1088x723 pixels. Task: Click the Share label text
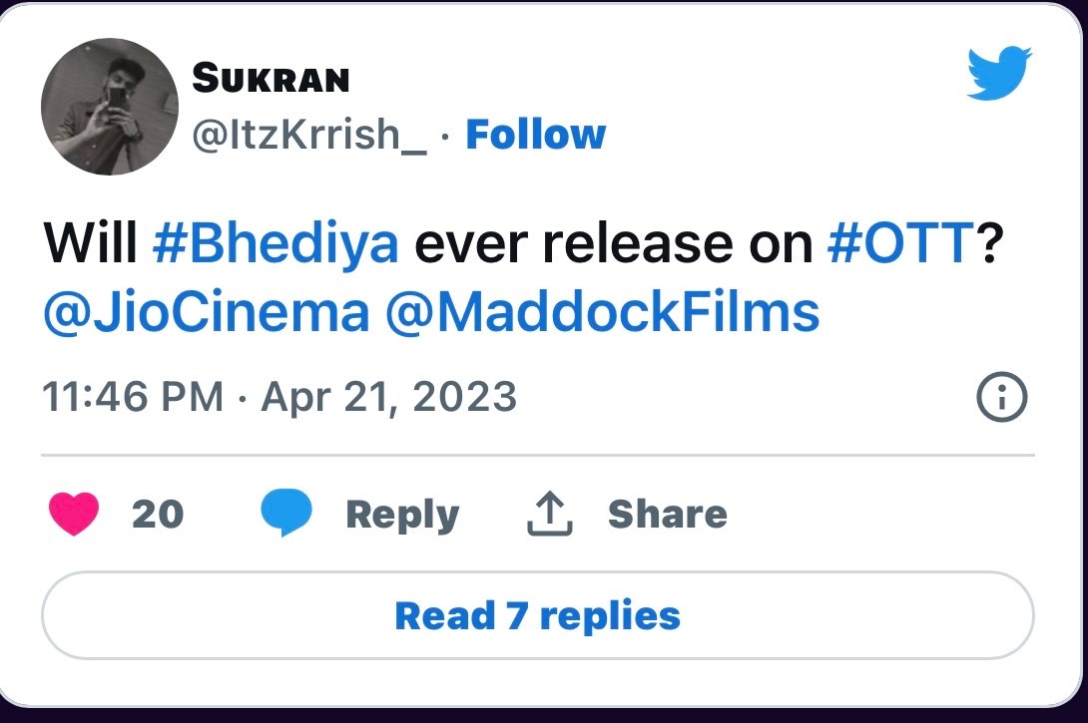click(666, 515)
